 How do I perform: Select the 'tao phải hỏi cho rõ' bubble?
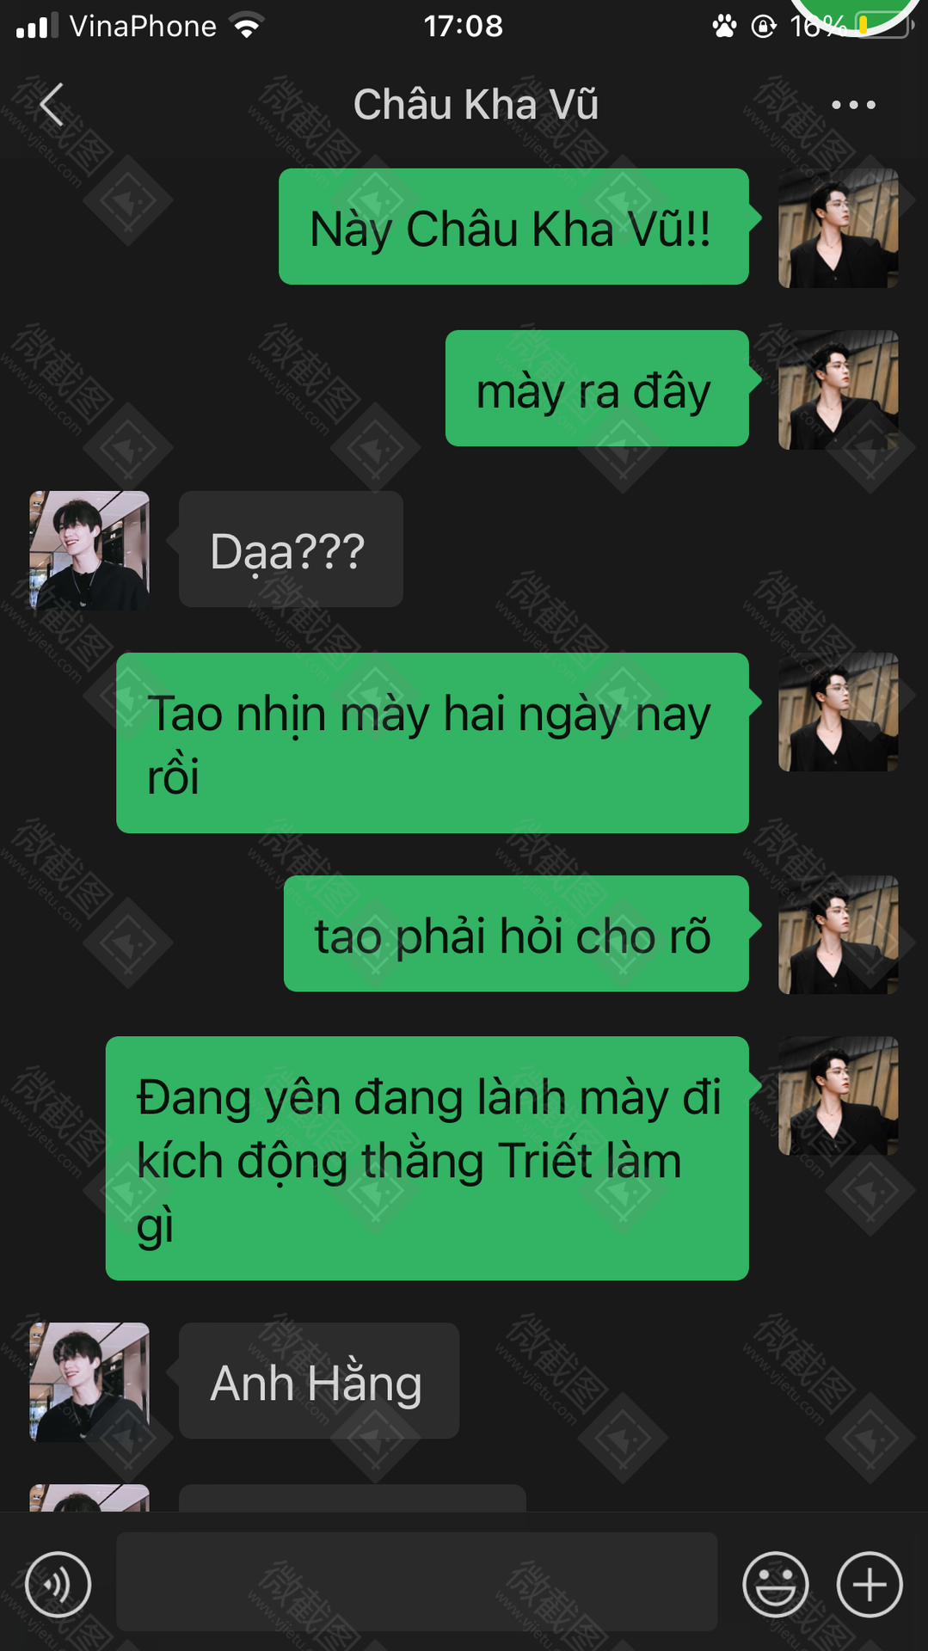516,934
